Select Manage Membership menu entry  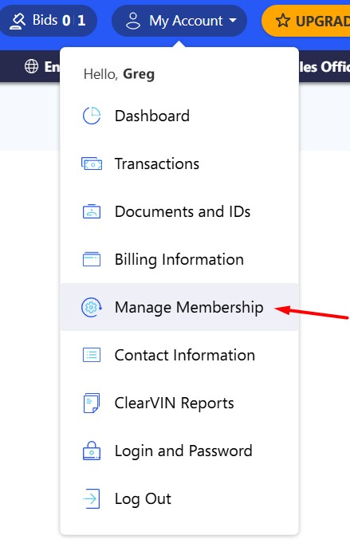(x=179, y=307)
